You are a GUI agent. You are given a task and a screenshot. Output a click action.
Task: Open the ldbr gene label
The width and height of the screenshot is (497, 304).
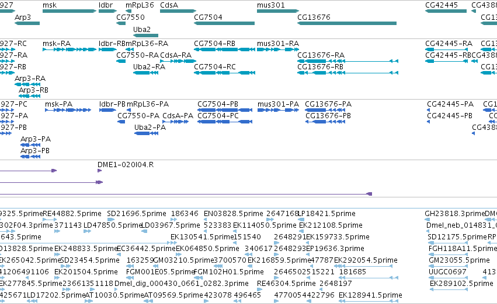point(106,5)
